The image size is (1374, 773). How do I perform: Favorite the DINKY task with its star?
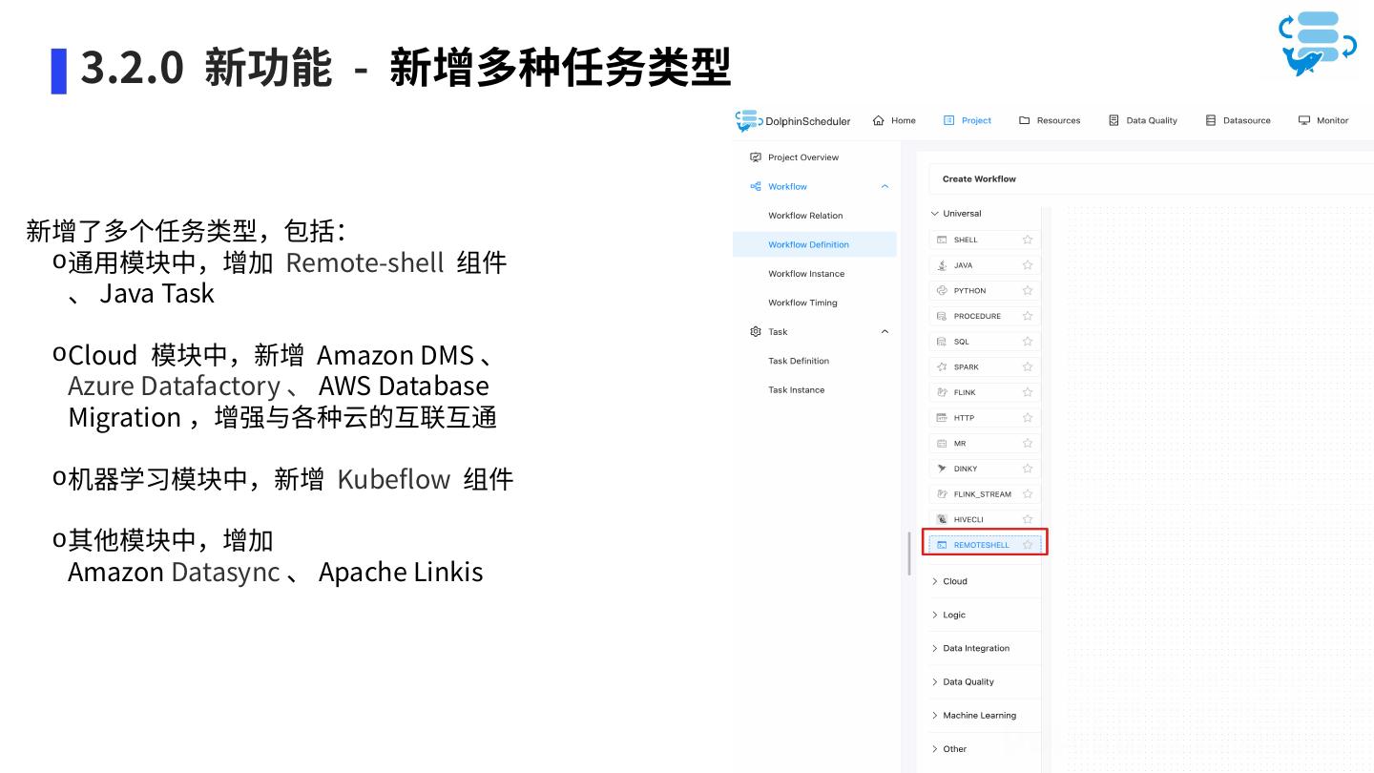(1028, 469)
